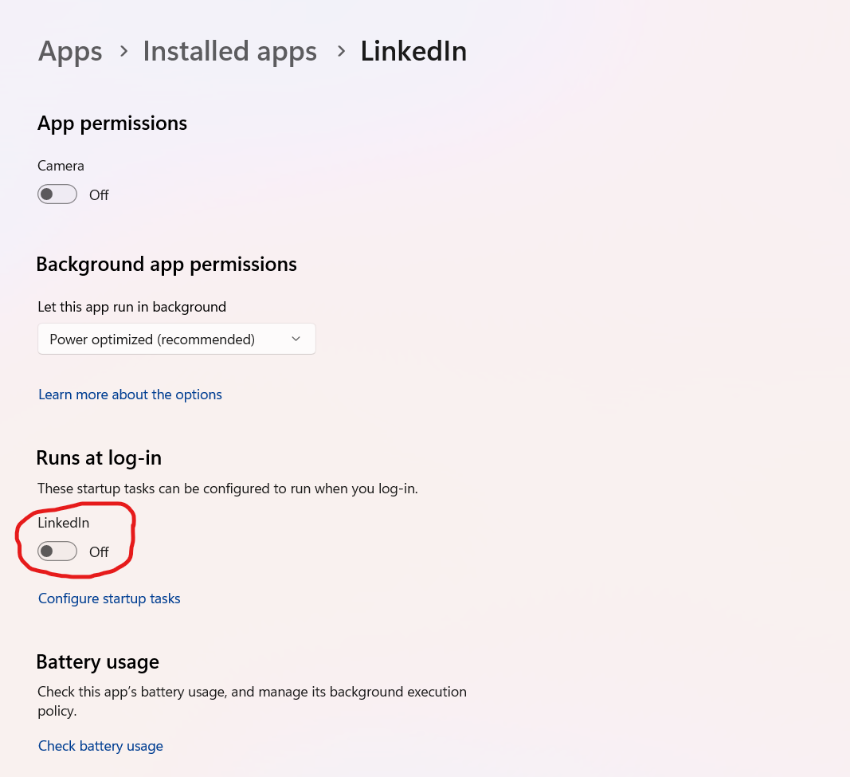Select the App permissions heading
This screenshot has height=777, width=850.
click(112, 124)
